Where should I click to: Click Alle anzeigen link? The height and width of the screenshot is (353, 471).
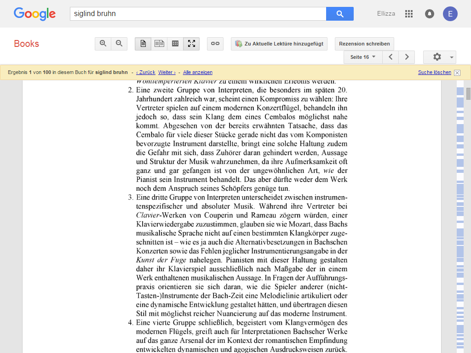click(x=198, y=72)
